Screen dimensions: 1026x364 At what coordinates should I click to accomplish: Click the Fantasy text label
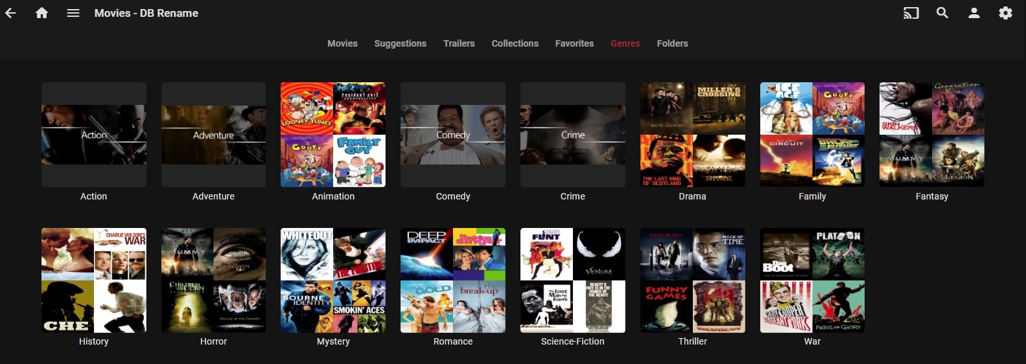[932, 196]
